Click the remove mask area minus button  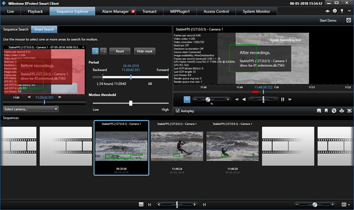[104, 51]
